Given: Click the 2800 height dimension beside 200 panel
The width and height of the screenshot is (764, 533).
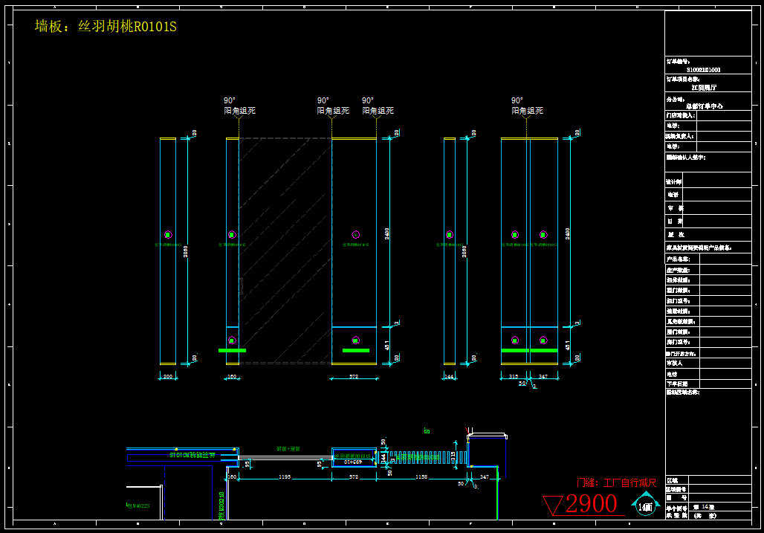Looking at the screenshot, I should [x=186, y=251].
